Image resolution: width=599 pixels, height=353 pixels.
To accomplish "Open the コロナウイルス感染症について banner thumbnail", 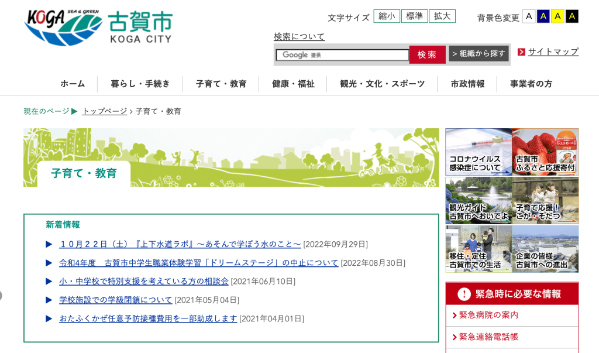I will point(478,152).
